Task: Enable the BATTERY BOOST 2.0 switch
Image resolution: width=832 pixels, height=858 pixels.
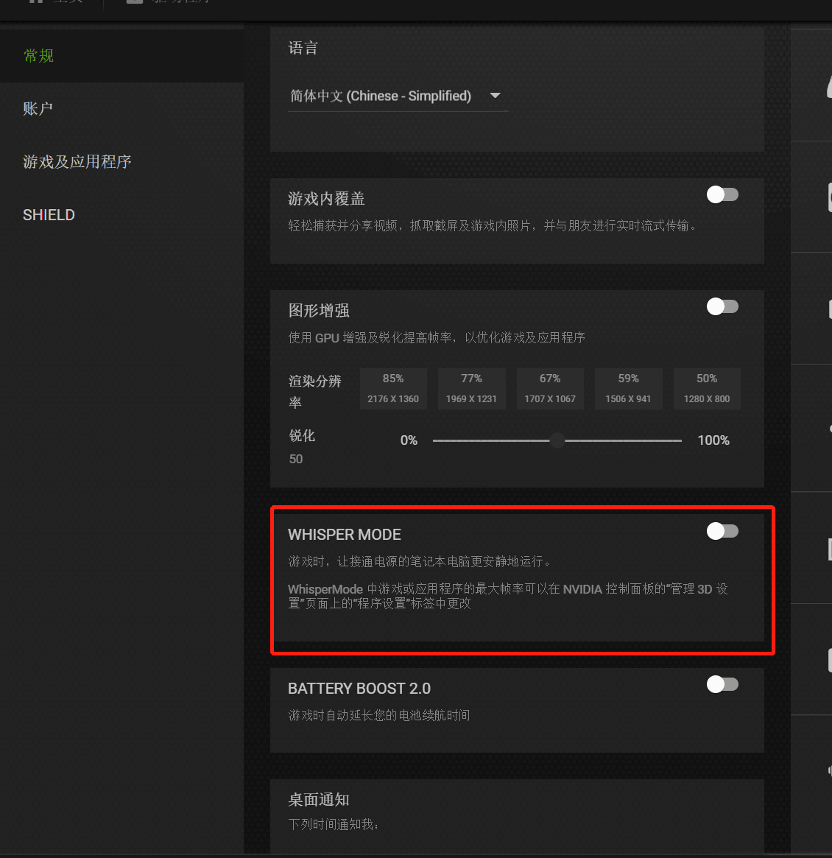Action: pyautogui.click(x=722, y=684)
